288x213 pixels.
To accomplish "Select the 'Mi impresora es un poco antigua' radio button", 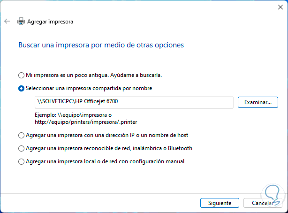I will pyautogui.click(x=21, y=75).
